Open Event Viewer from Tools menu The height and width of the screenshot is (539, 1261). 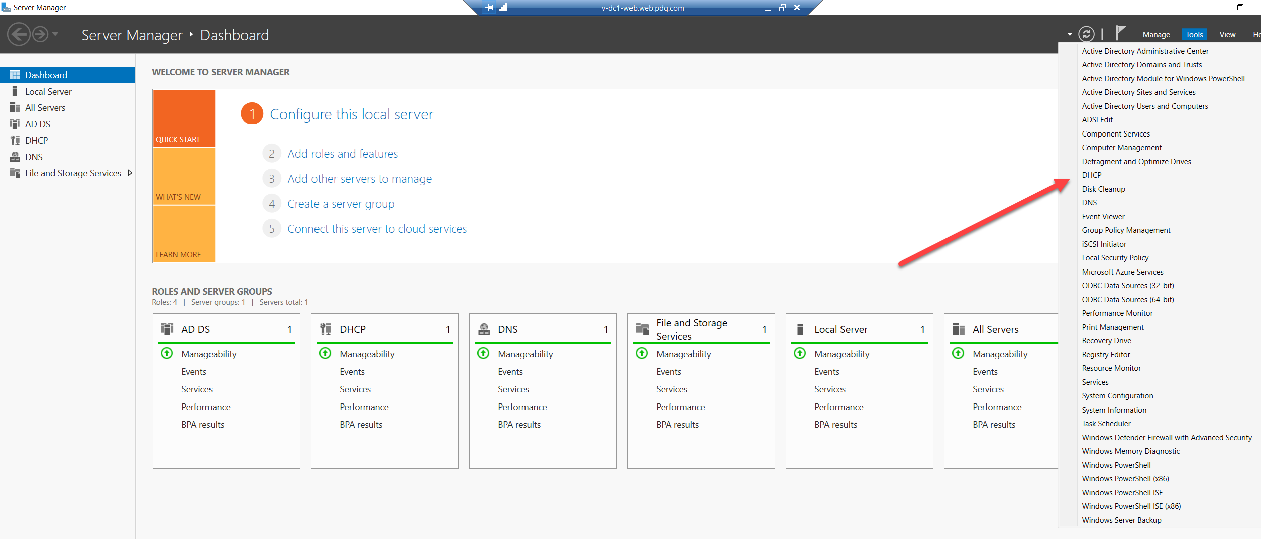(1103, 217)
